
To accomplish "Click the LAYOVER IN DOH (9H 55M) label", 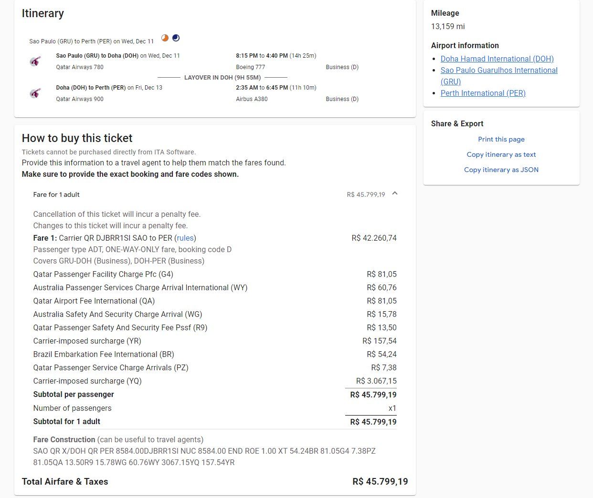I will tap(222, 77).
